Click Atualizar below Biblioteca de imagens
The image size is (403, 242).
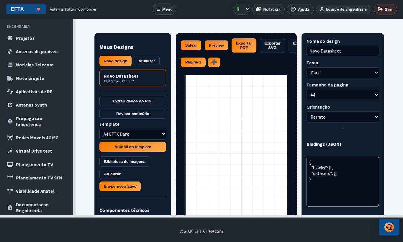pos(112,174)
